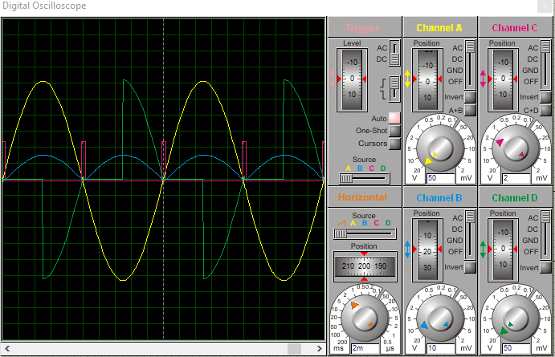Click Channel B coupling slider switch
The height and width of the screenshot is (357, 555).
[470, 235]
